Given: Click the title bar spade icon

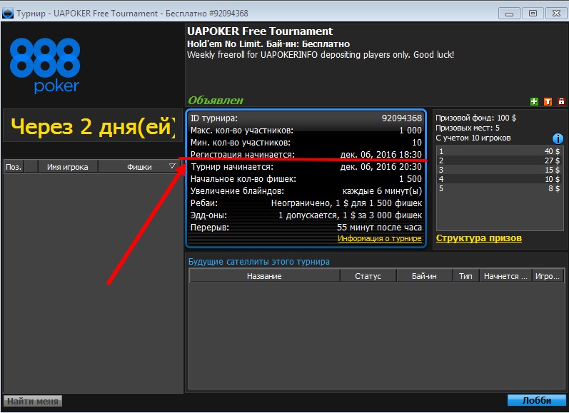Looking at the screenshot, I should pyautogui.click(x=8, y=14).
